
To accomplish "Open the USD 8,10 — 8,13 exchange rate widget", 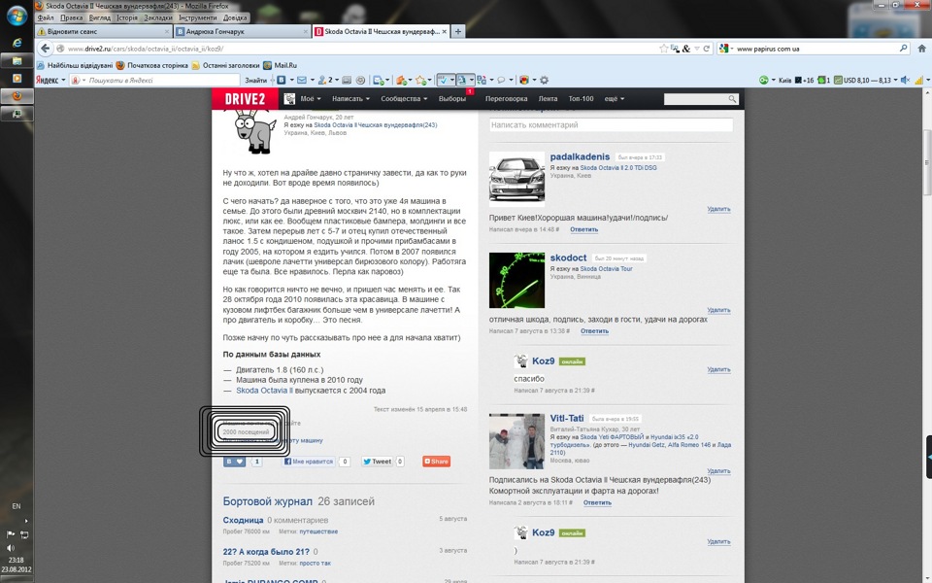I will [862, 80].
